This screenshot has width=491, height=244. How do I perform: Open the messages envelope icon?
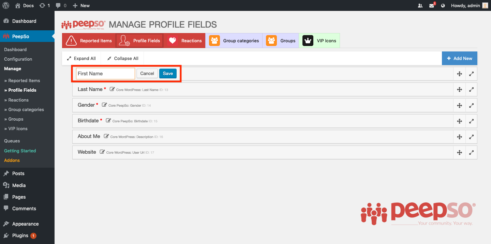pyautogui.click(x=432, y=5)
